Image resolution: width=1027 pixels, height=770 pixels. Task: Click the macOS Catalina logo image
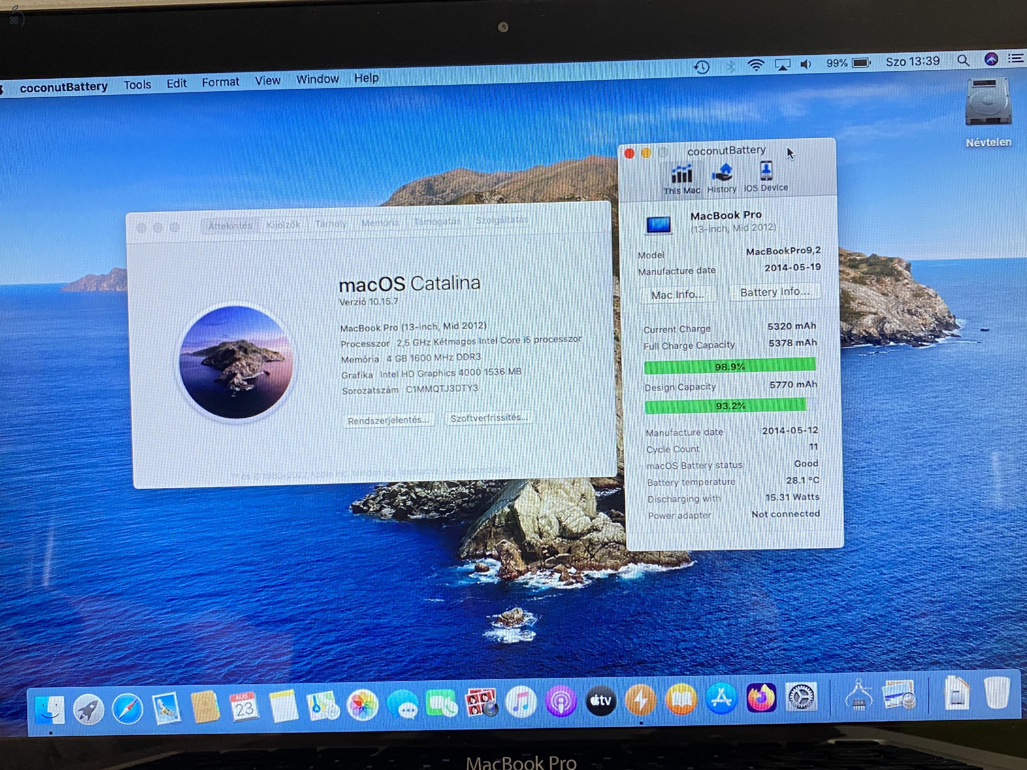coord(236,362)
